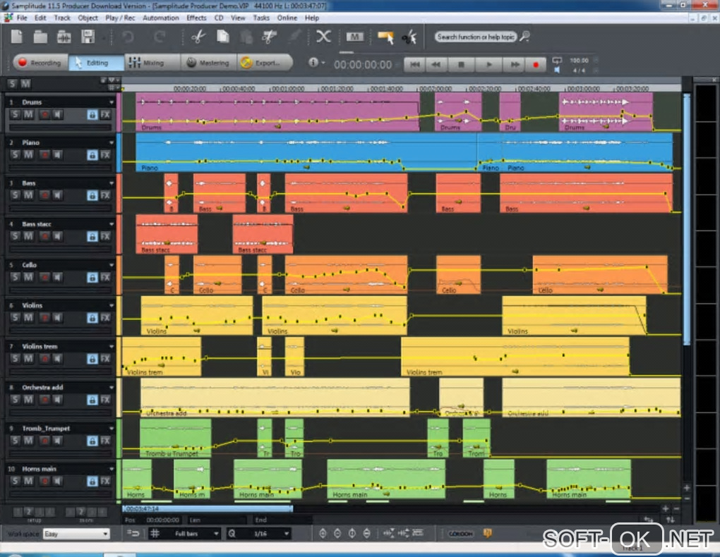This screenshot has height=557, width=720.
Task: Expand the Piano track dropdown arrow
Action: pos(111,142)
